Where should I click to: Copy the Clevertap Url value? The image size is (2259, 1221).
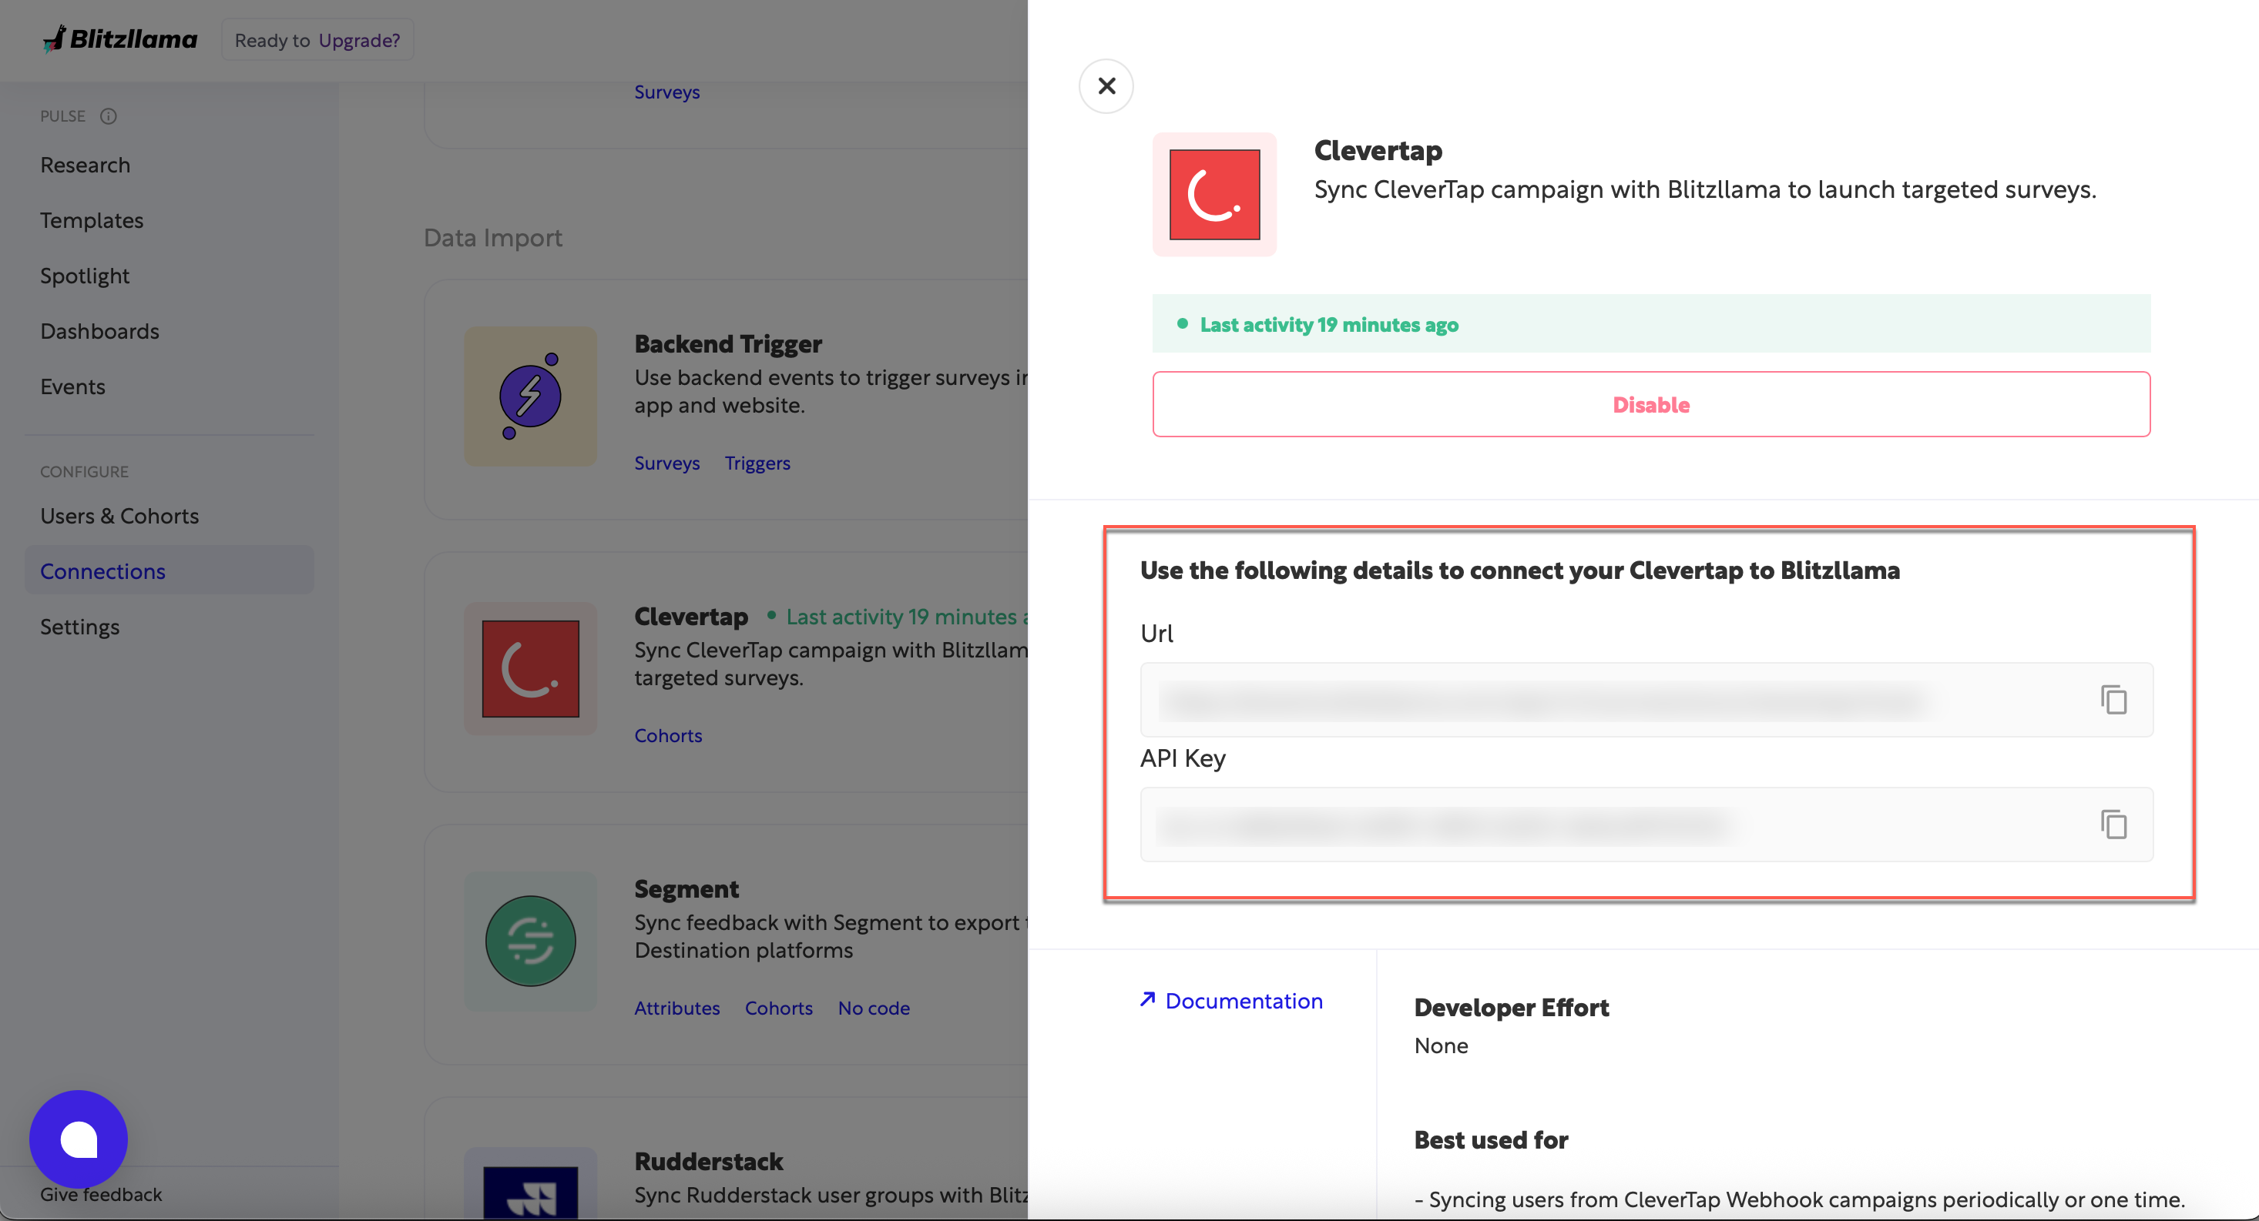click(2113, 700)
